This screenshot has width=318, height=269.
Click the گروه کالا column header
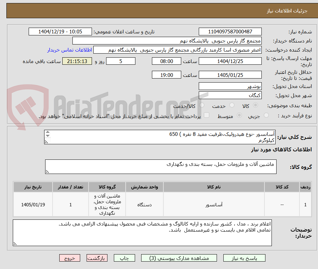tap(107, 187)
